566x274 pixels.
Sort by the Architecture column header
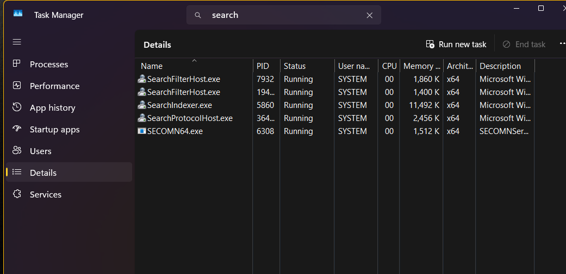point(459,66)
